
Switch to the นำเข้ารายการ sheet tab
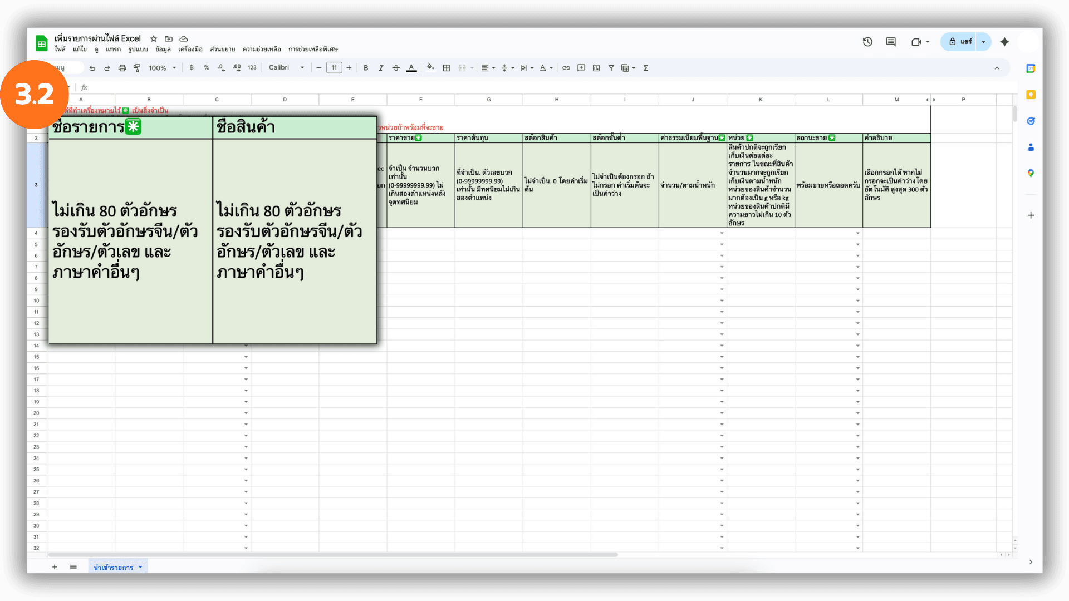[x=114, y=567]
